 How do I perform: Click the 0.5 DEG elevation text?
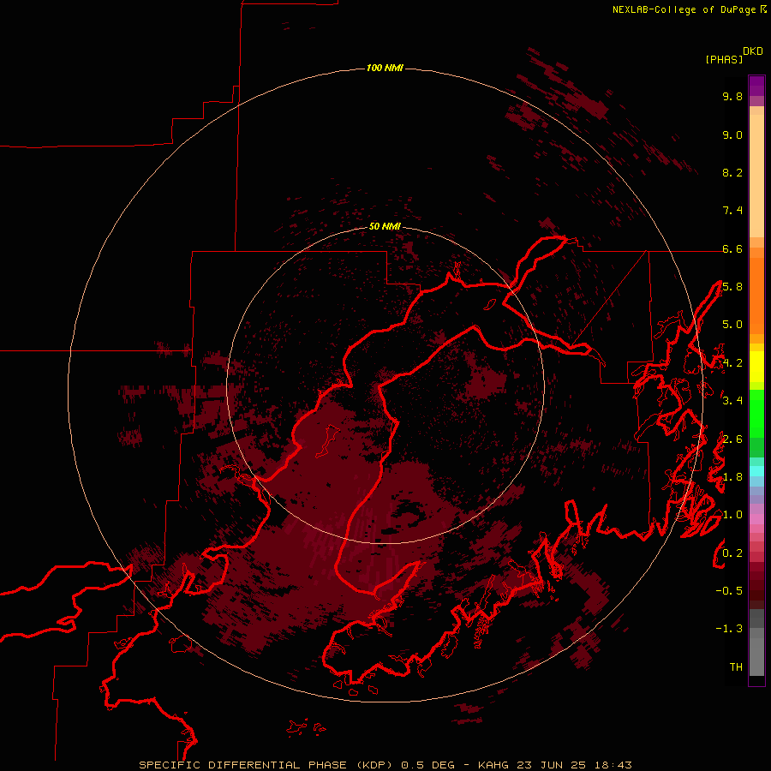click(427, 765)
